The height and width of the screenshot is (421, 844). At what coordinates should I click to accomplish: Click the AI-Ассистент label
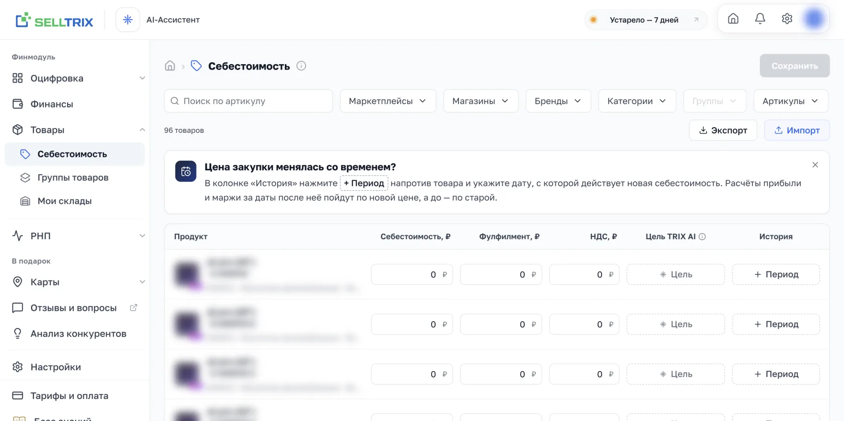click(x=173, y=20)
